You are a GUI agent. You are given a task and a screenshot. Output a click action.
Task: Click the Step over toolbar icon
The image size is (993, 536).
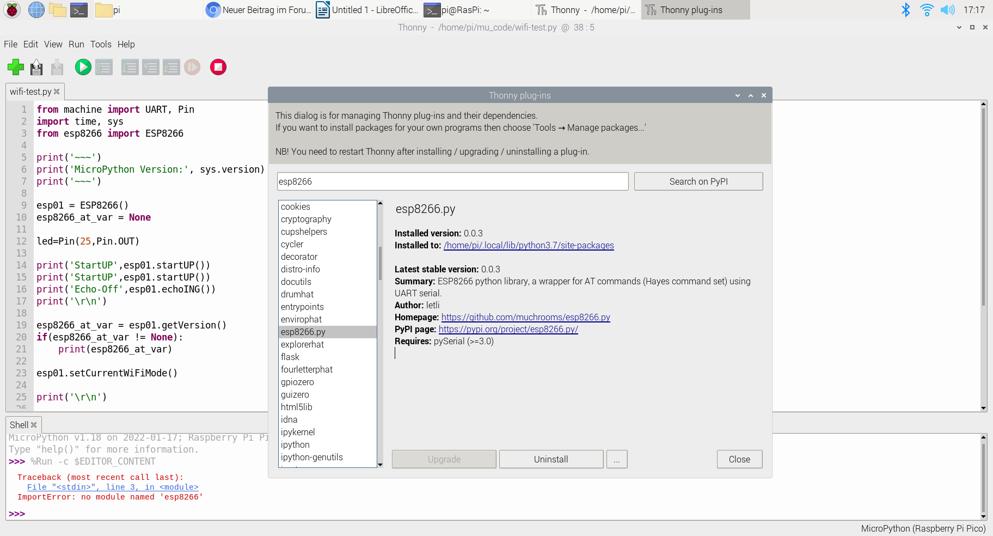(130, 67)
